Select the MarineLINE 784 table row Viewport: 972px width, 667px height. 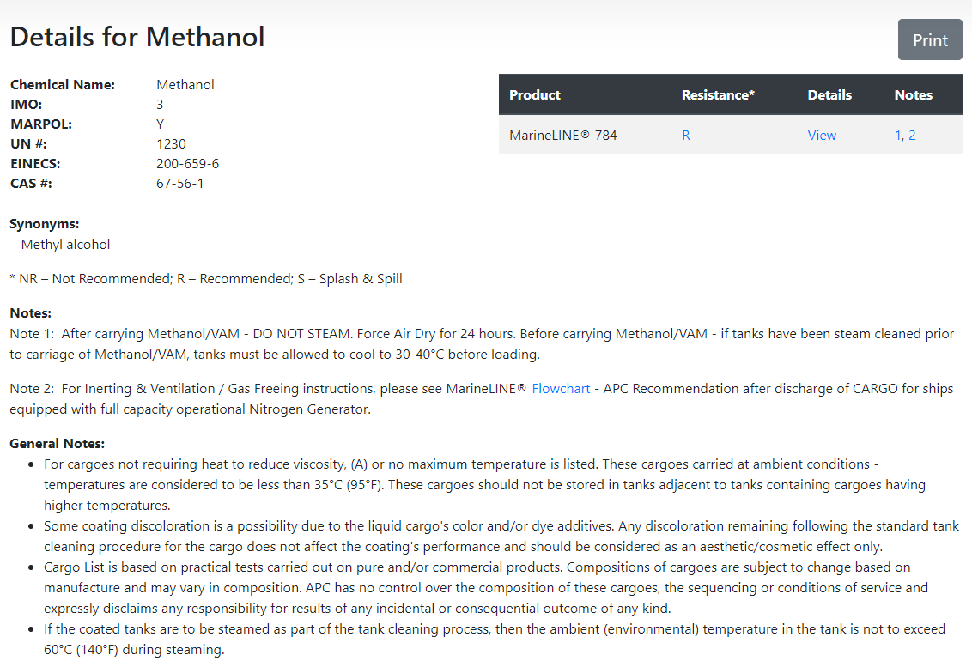730,135
